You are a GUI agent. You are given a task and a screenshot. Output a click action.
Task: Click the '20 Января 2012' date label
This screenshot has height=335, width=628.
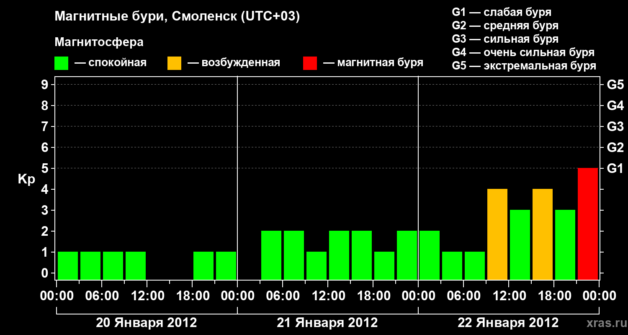click(147, 323)
